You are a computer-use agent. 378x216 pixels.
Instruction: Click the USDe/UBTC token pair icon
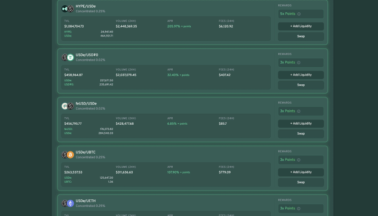tap(67, 155)
